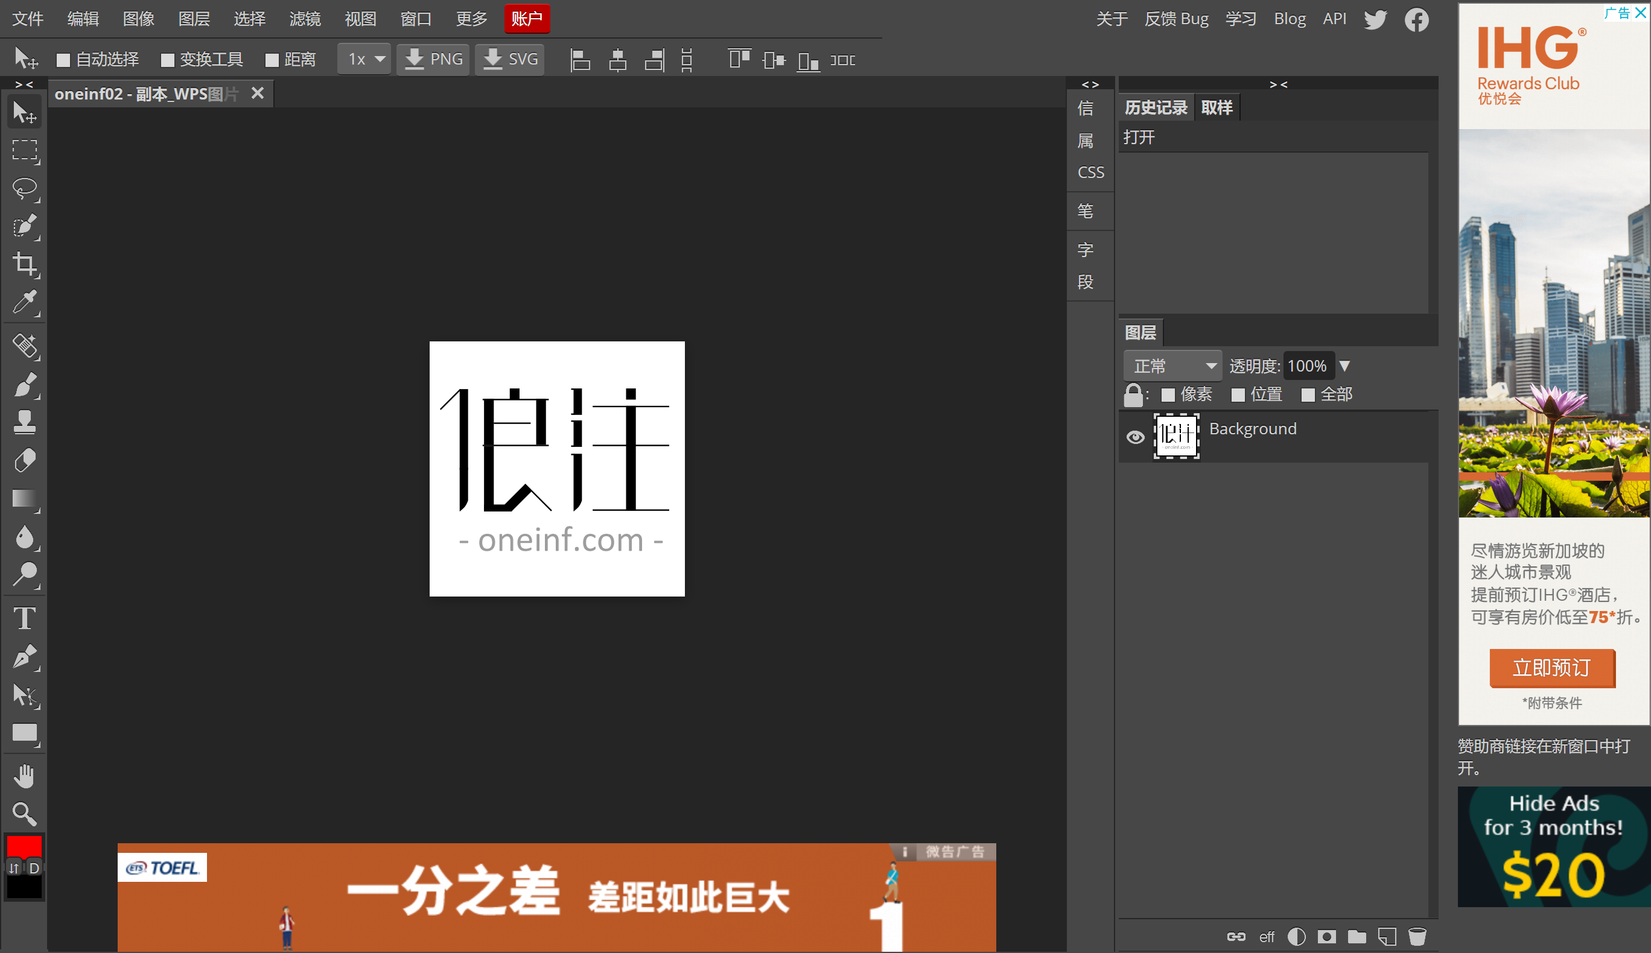Select the Hand tool
1651x953 pixels.
[x=25, y=776]
